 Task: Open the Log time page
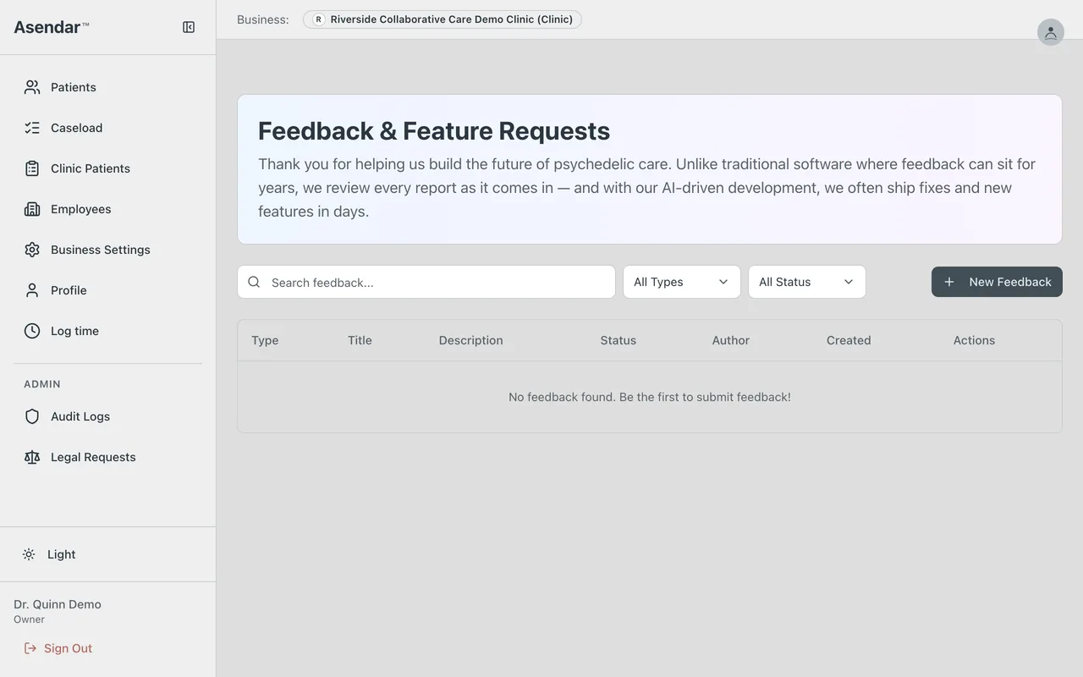pos(108,331)
